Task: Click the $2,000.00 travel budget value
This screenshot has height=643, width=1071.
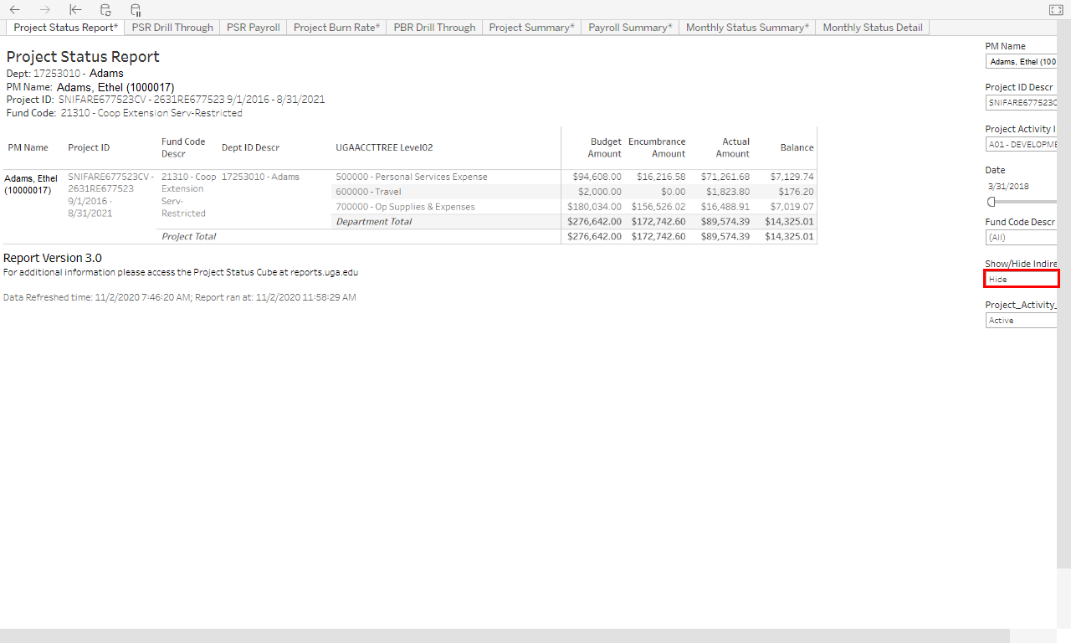Action: point(600,192)
